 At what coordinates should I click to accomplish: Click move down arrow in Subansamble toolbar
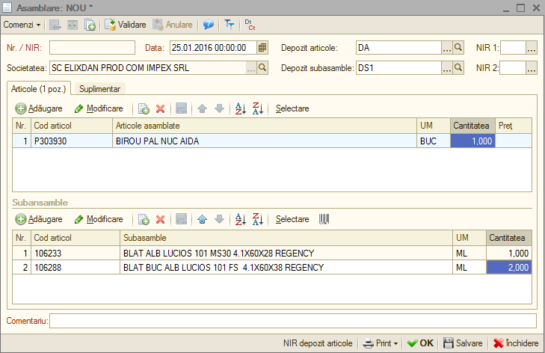(219, 219)
